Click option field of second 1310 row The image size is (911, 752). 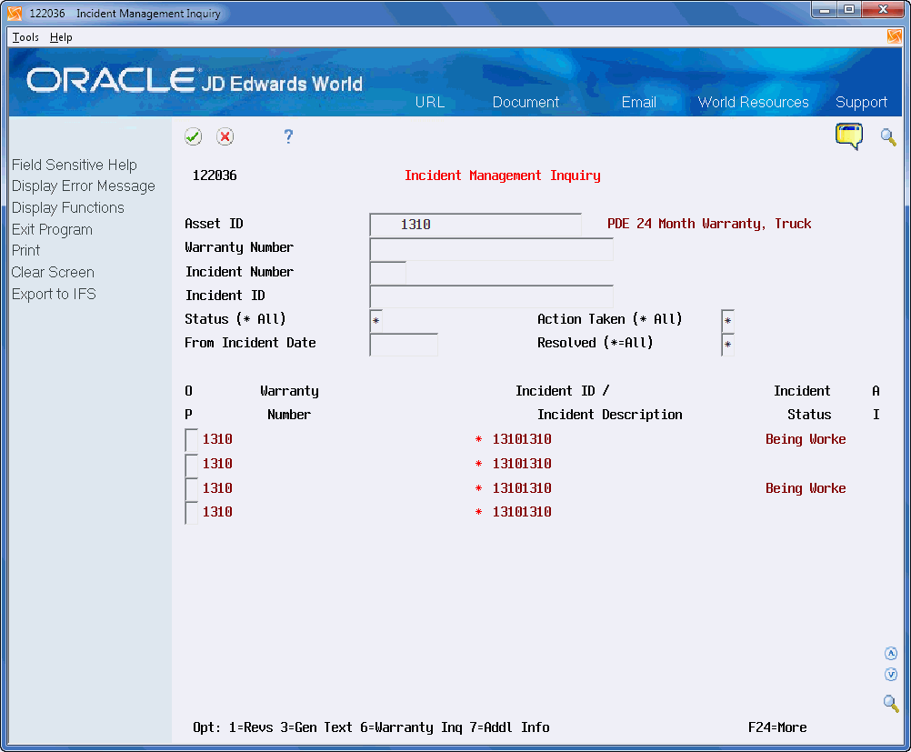click(191, 465)
